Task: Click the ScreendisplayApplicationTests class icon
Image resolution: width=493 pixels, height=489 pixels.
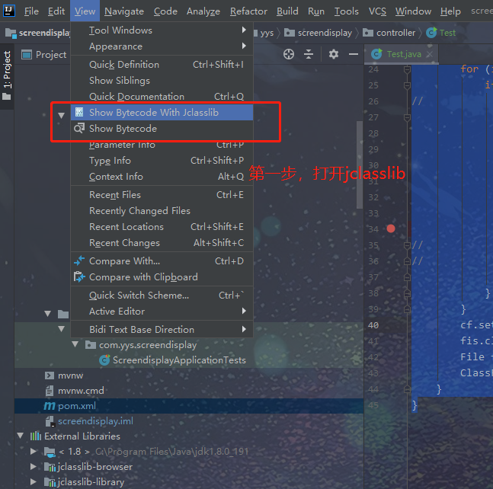Action: pyautogui.click(x=104, y=360)
